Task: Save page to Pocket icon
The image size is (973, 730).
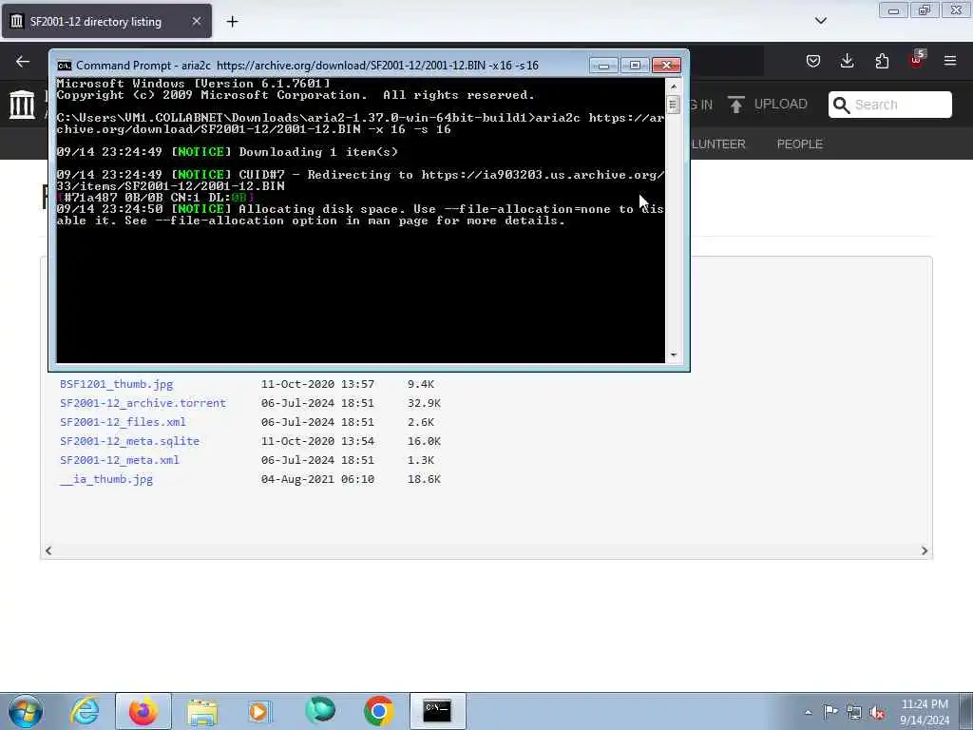Action: click(813, 61)
